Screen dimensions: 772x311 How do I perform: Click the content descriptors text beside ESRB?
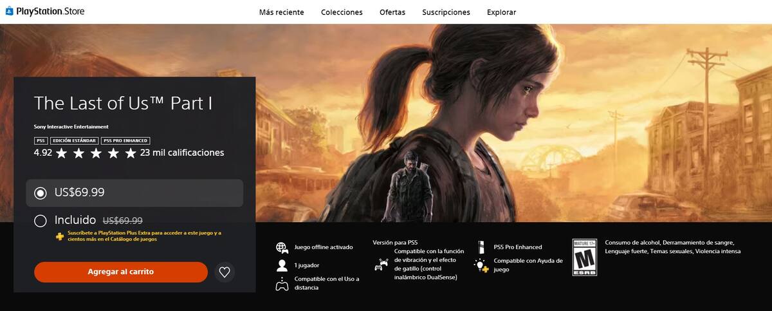coord(673,247)
